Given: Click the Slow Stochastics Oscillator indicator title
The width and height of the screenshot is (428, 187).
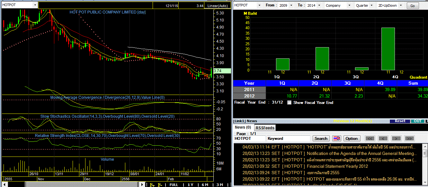Looking at the screenshot, I should point(108,116).
